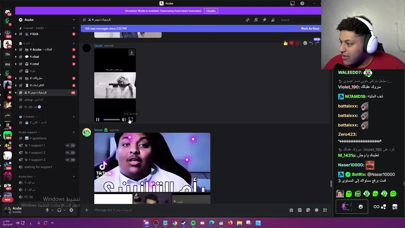Open User Settings gear icon
This screenshot has width=405, height=228.
coord(71,210)
